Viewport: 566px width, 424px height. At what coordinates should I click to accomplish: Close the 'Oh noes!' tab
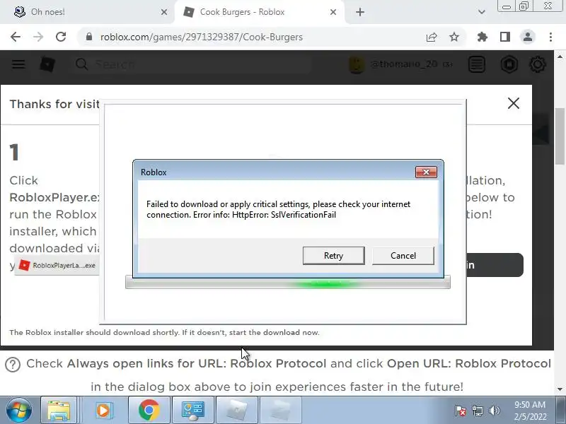[x=164, y=12]
